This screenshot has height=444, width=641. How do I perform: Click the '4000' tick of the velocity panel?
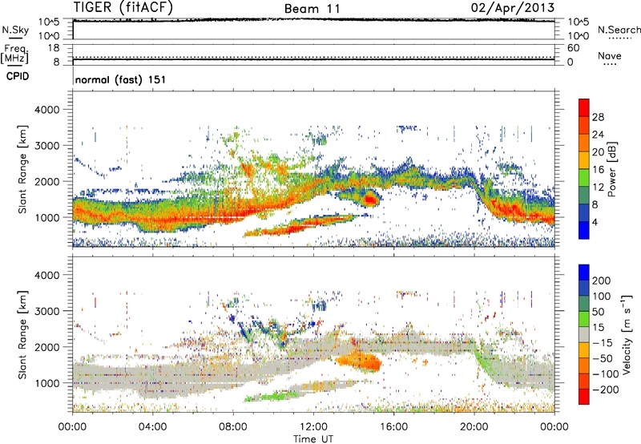coord(47,275)
